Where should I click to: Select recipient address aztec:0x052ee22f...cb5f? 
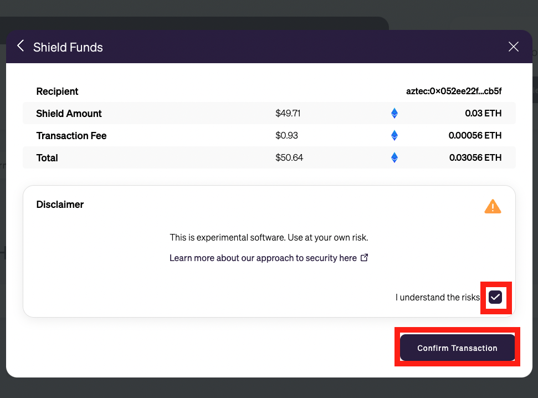454,91
